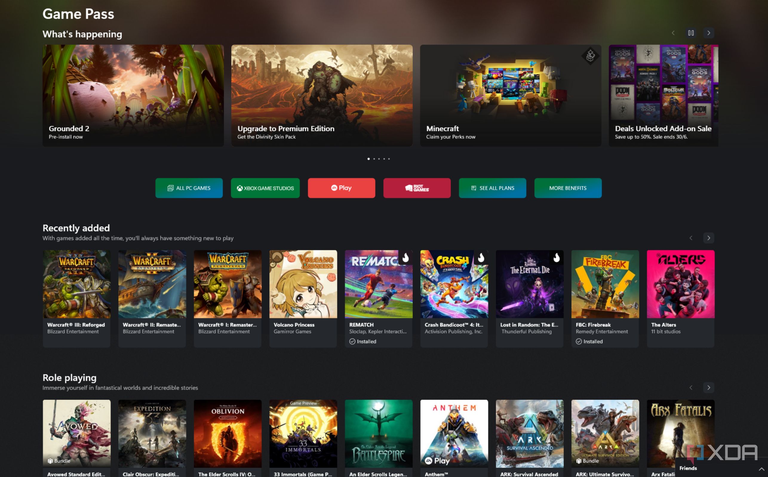Open Elder Scrolls Battlespire tile
768x477 pixels.
[x=379, y=438]
